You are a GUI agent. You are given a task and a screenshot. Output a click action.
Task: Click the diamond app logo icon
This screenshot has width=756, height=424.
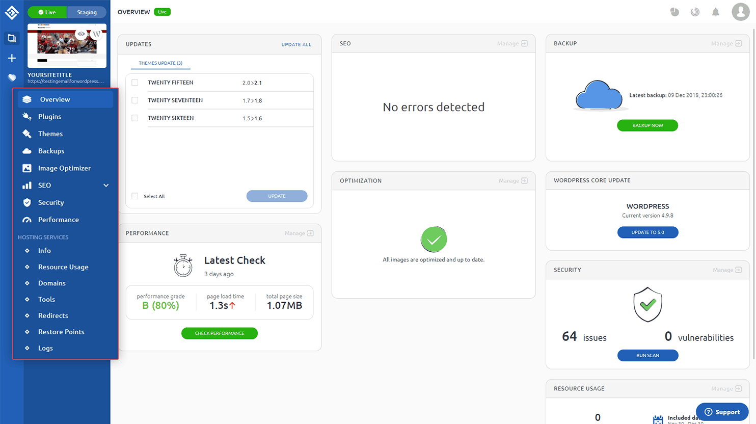pyautogui.click(x=12, y=12)
